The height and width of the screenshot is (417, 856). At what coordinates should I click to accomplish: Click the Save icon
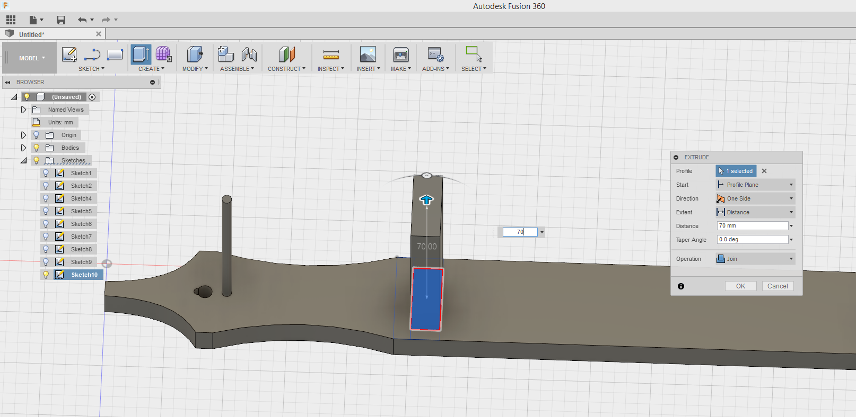(x=61, y=20)
